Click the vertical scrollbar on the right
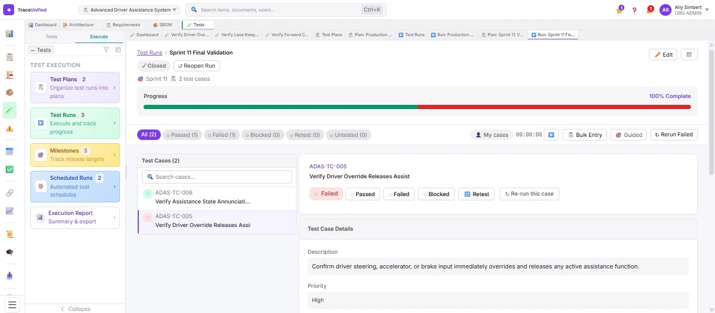This screenshot has height=313, width=715. click(x=711, y=112)
